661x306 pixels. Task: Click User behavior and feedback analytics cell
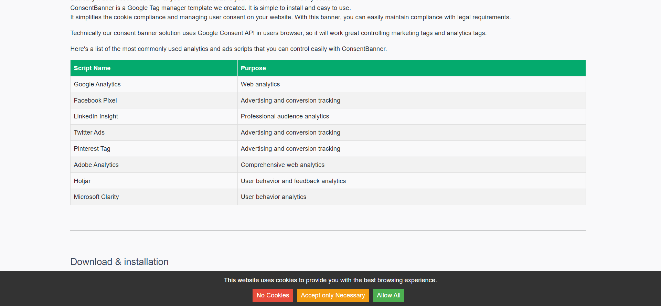coord(412,181)
